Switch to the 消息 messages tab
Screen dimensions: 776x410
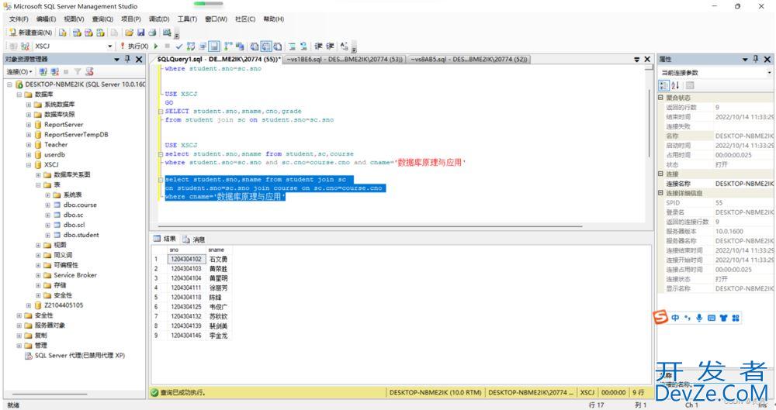click(x=193, y=239)
